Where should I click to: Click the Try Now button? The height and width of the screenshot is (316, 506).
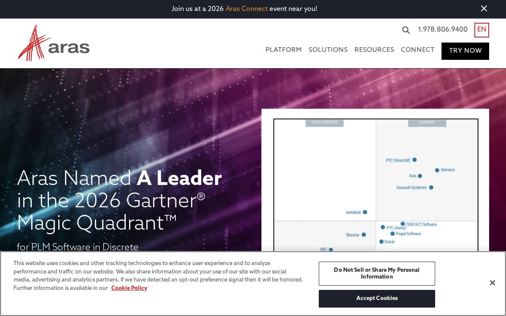coord(465,51)
